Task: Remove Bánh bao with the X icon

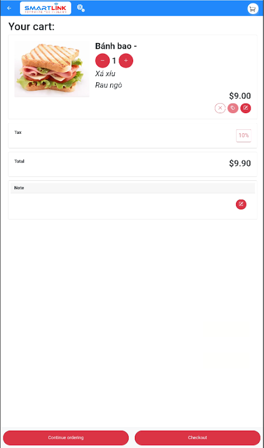Action: point(220,108)
